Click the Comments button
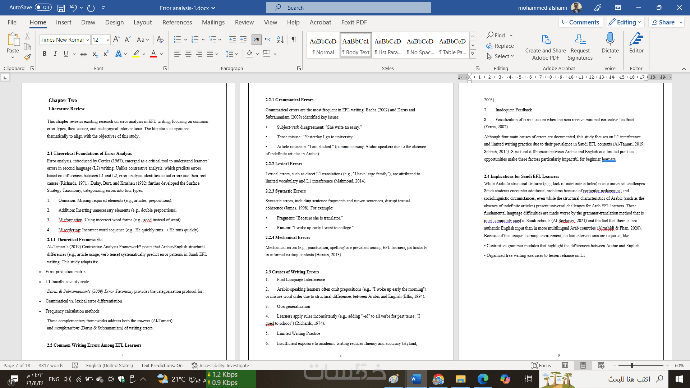This screenshot has width=690, height=388. pyautogui.click(x=581, y=22)
